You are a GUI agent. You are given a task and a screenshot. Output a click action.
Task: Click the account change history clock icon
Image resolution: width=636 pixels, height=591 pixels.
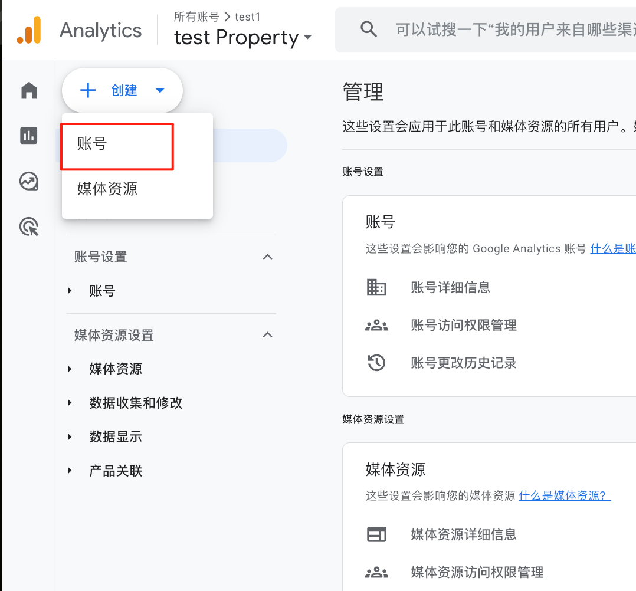pyautogui.click(x=376, y=363)
